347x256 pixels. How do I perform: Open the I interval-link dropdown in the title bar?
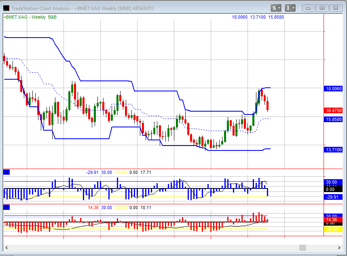coord(290,8)
